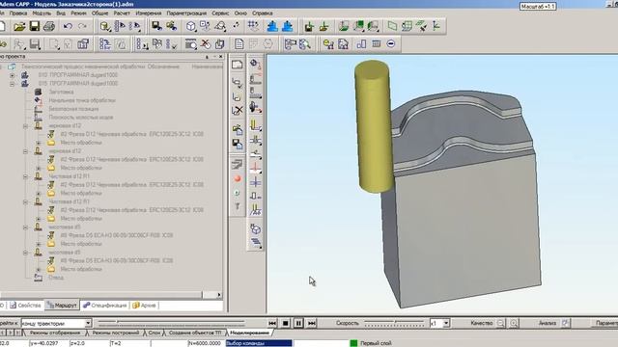The height and width of the screenshot is (347, 618).
Task: Click the project tree scrollbar right arrow
Action: [x=219, y=295]
